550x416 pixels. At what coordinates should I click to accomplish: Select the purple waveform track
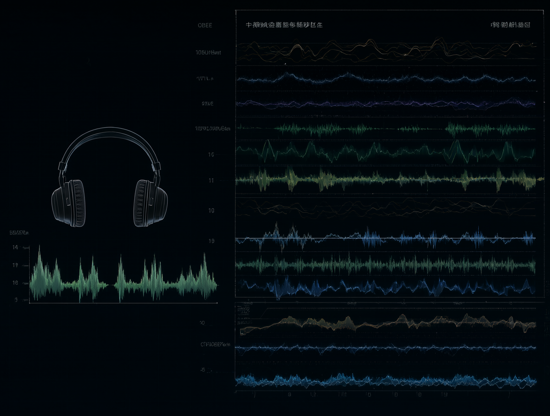386,104
